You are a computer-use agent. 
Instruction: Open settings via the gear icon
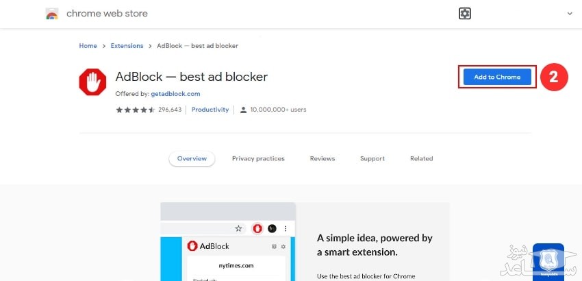(x=465, y=13)
